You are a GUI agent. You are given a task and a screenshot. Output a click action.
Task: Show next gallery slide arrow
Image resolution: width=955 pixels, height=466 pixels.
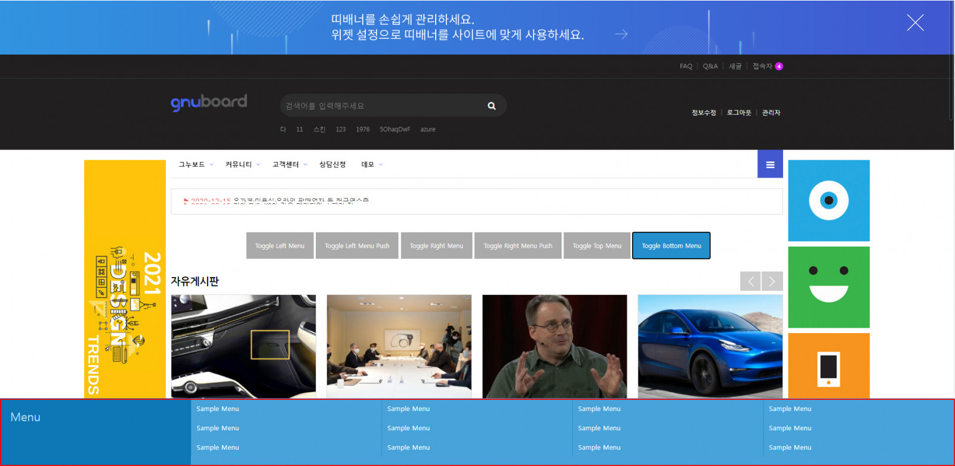(x=772, y=281)
